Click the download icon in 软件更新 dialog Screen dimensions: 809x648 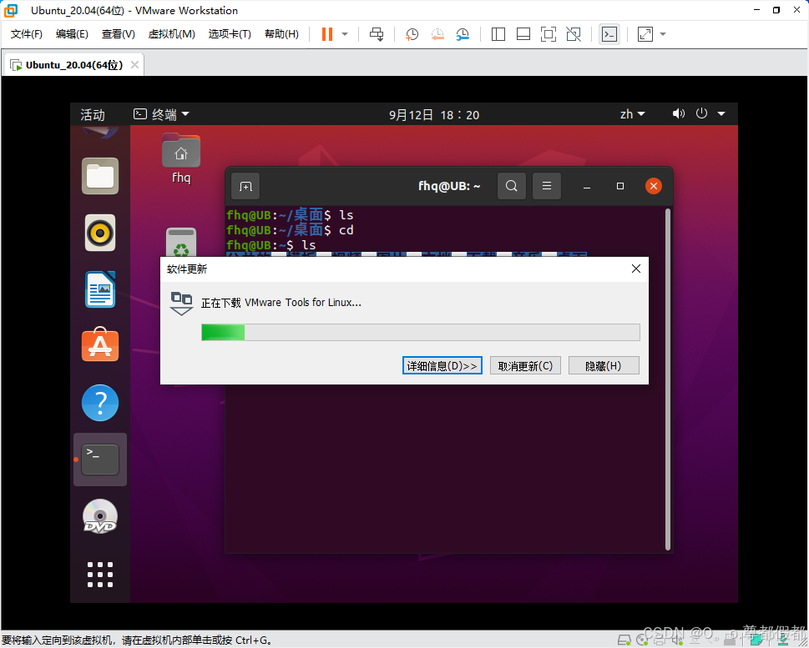tap(182, 303)
